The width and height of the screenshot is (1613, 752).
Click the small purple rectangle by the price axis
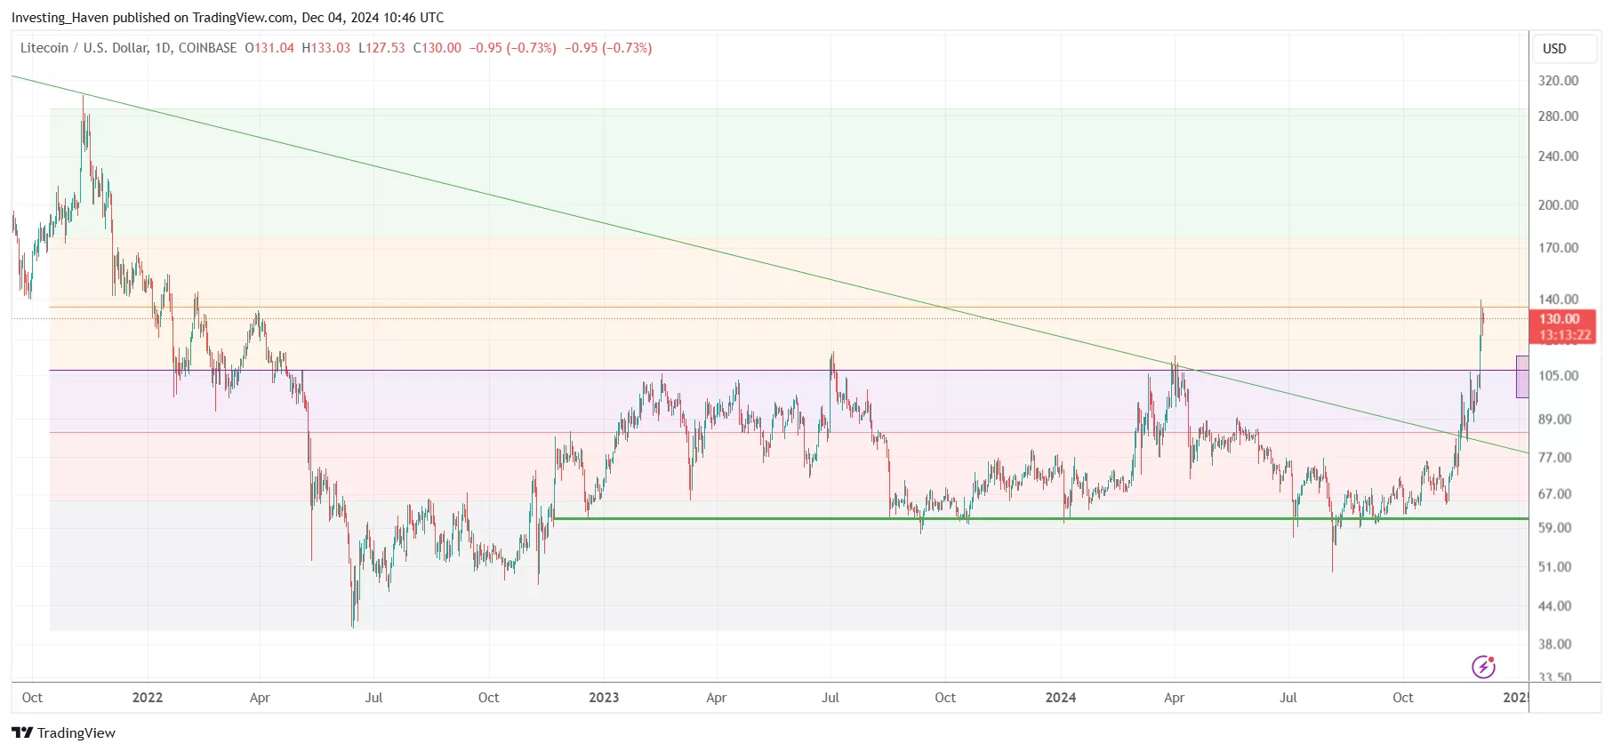click(1522, 377)
